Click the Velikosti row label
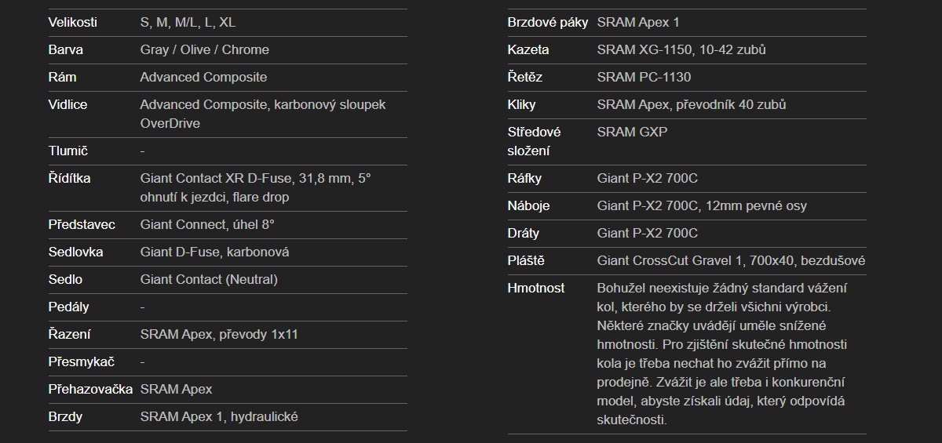The height and width of the screenshot is (443, 942). click(73, 22)
